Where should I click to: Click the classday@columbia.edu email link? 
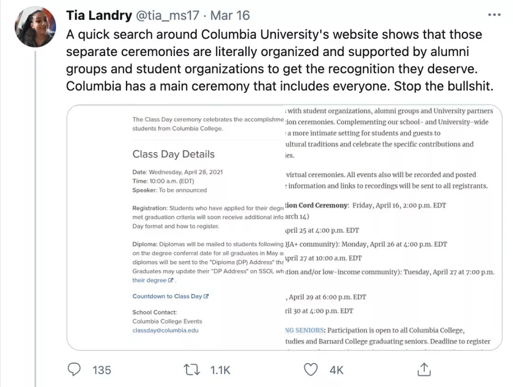[x=165, y=330]
